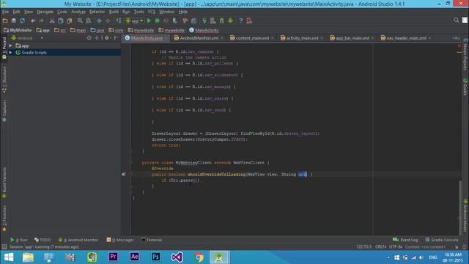This screenshot has height=264, width=469.
Task: Click the override gutter icon beside shouldOverrideUrlLoading
Action: click(124, 174)
